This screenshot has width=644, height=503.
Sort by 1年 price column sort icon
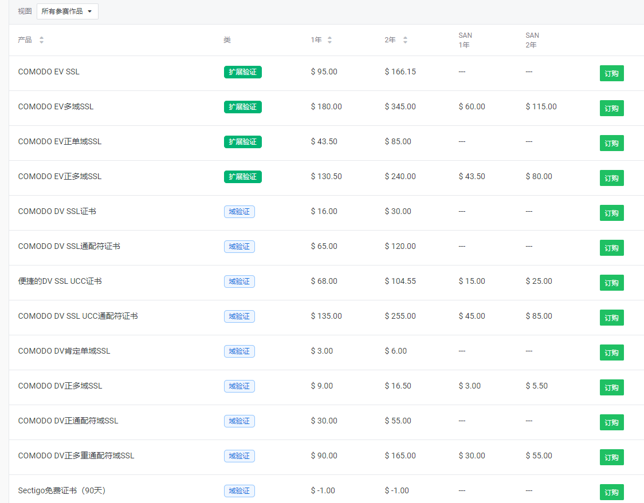[x=329, y=40]
